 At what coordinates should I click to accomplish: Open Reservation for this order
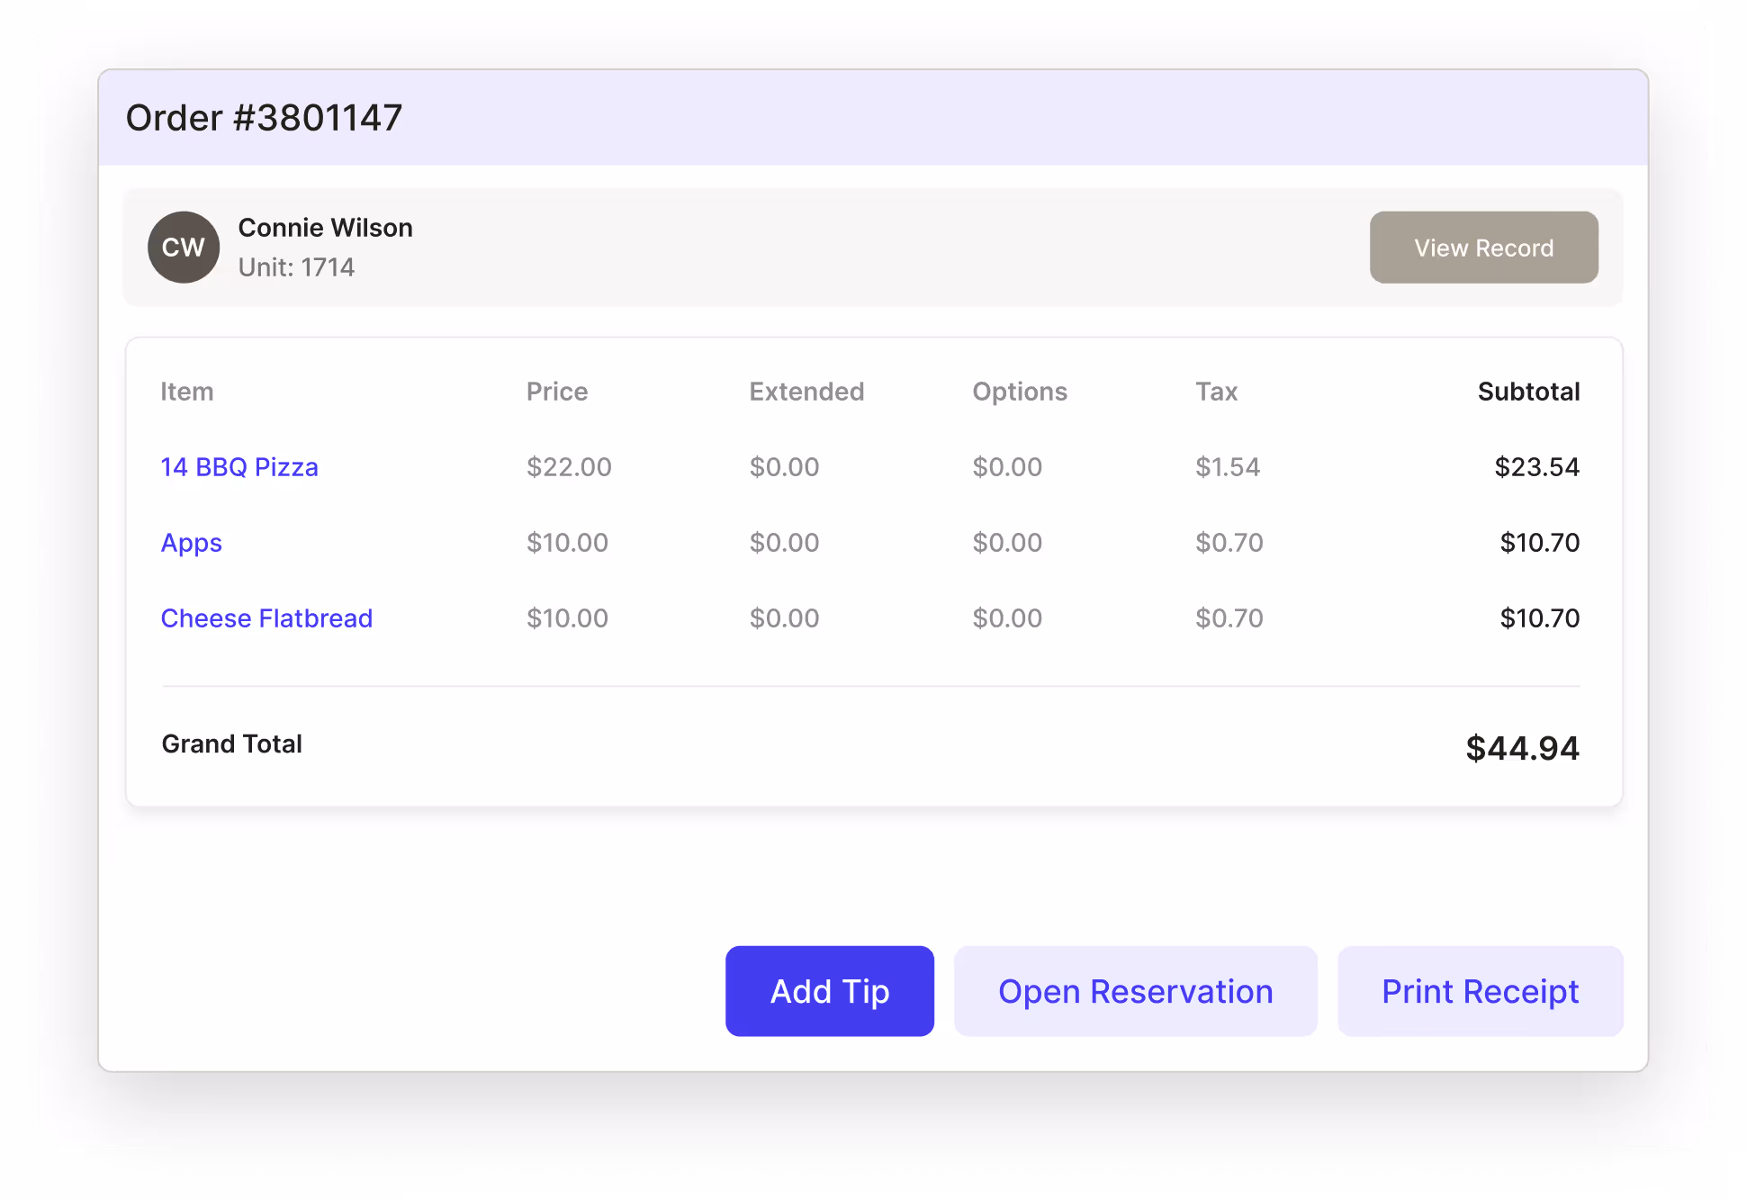coord(1135,991)
